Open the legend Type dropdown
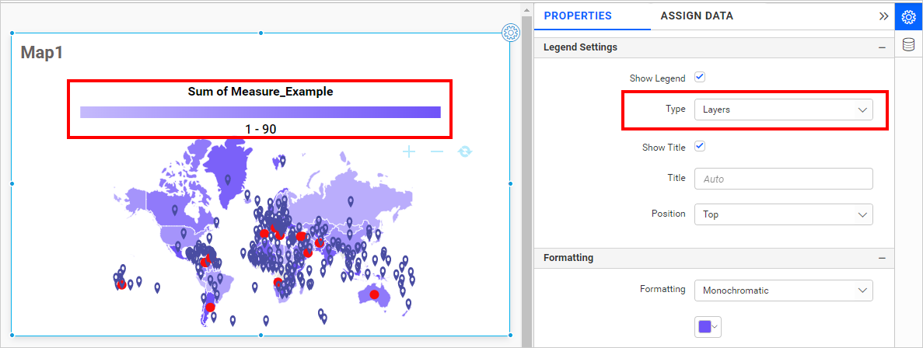 (x=783, y=110)
